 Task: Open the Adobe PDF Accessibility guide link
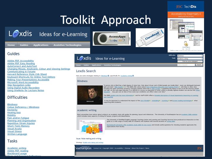[x=21, y=61]
